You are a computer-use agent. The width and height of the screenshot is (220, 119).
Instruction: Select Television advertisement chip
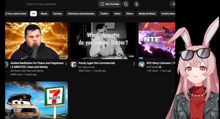tap(81, 14)
